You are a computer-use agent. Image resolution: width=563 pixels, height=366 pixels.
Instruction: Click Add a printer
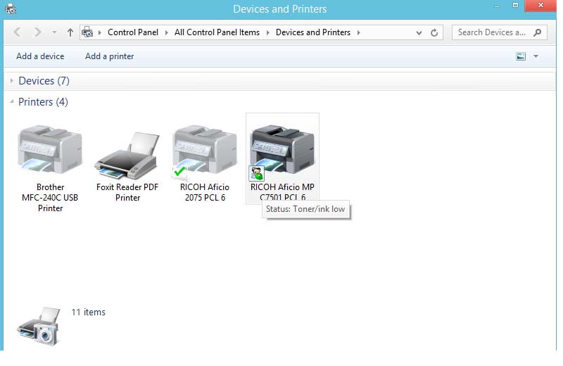[109, 56]
